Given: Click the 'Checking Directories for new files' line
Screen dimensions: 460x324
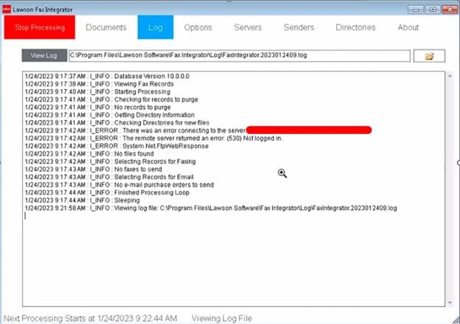Looking at the screenshot, I should pos(117,123).
